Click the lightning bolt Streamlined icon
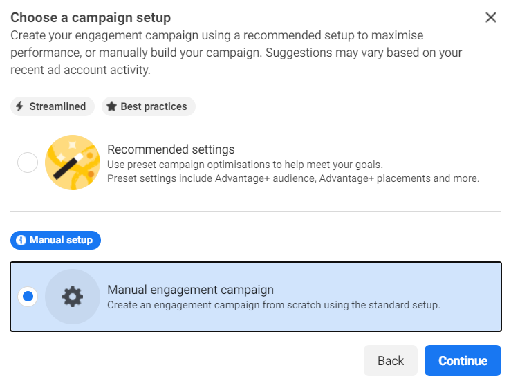511x381 pixels. click(19, 106)
